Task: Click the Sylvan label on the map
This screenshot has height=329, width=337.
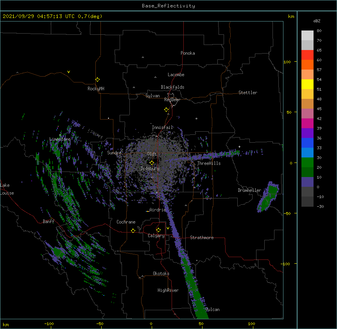Action: tap(152, 96)
